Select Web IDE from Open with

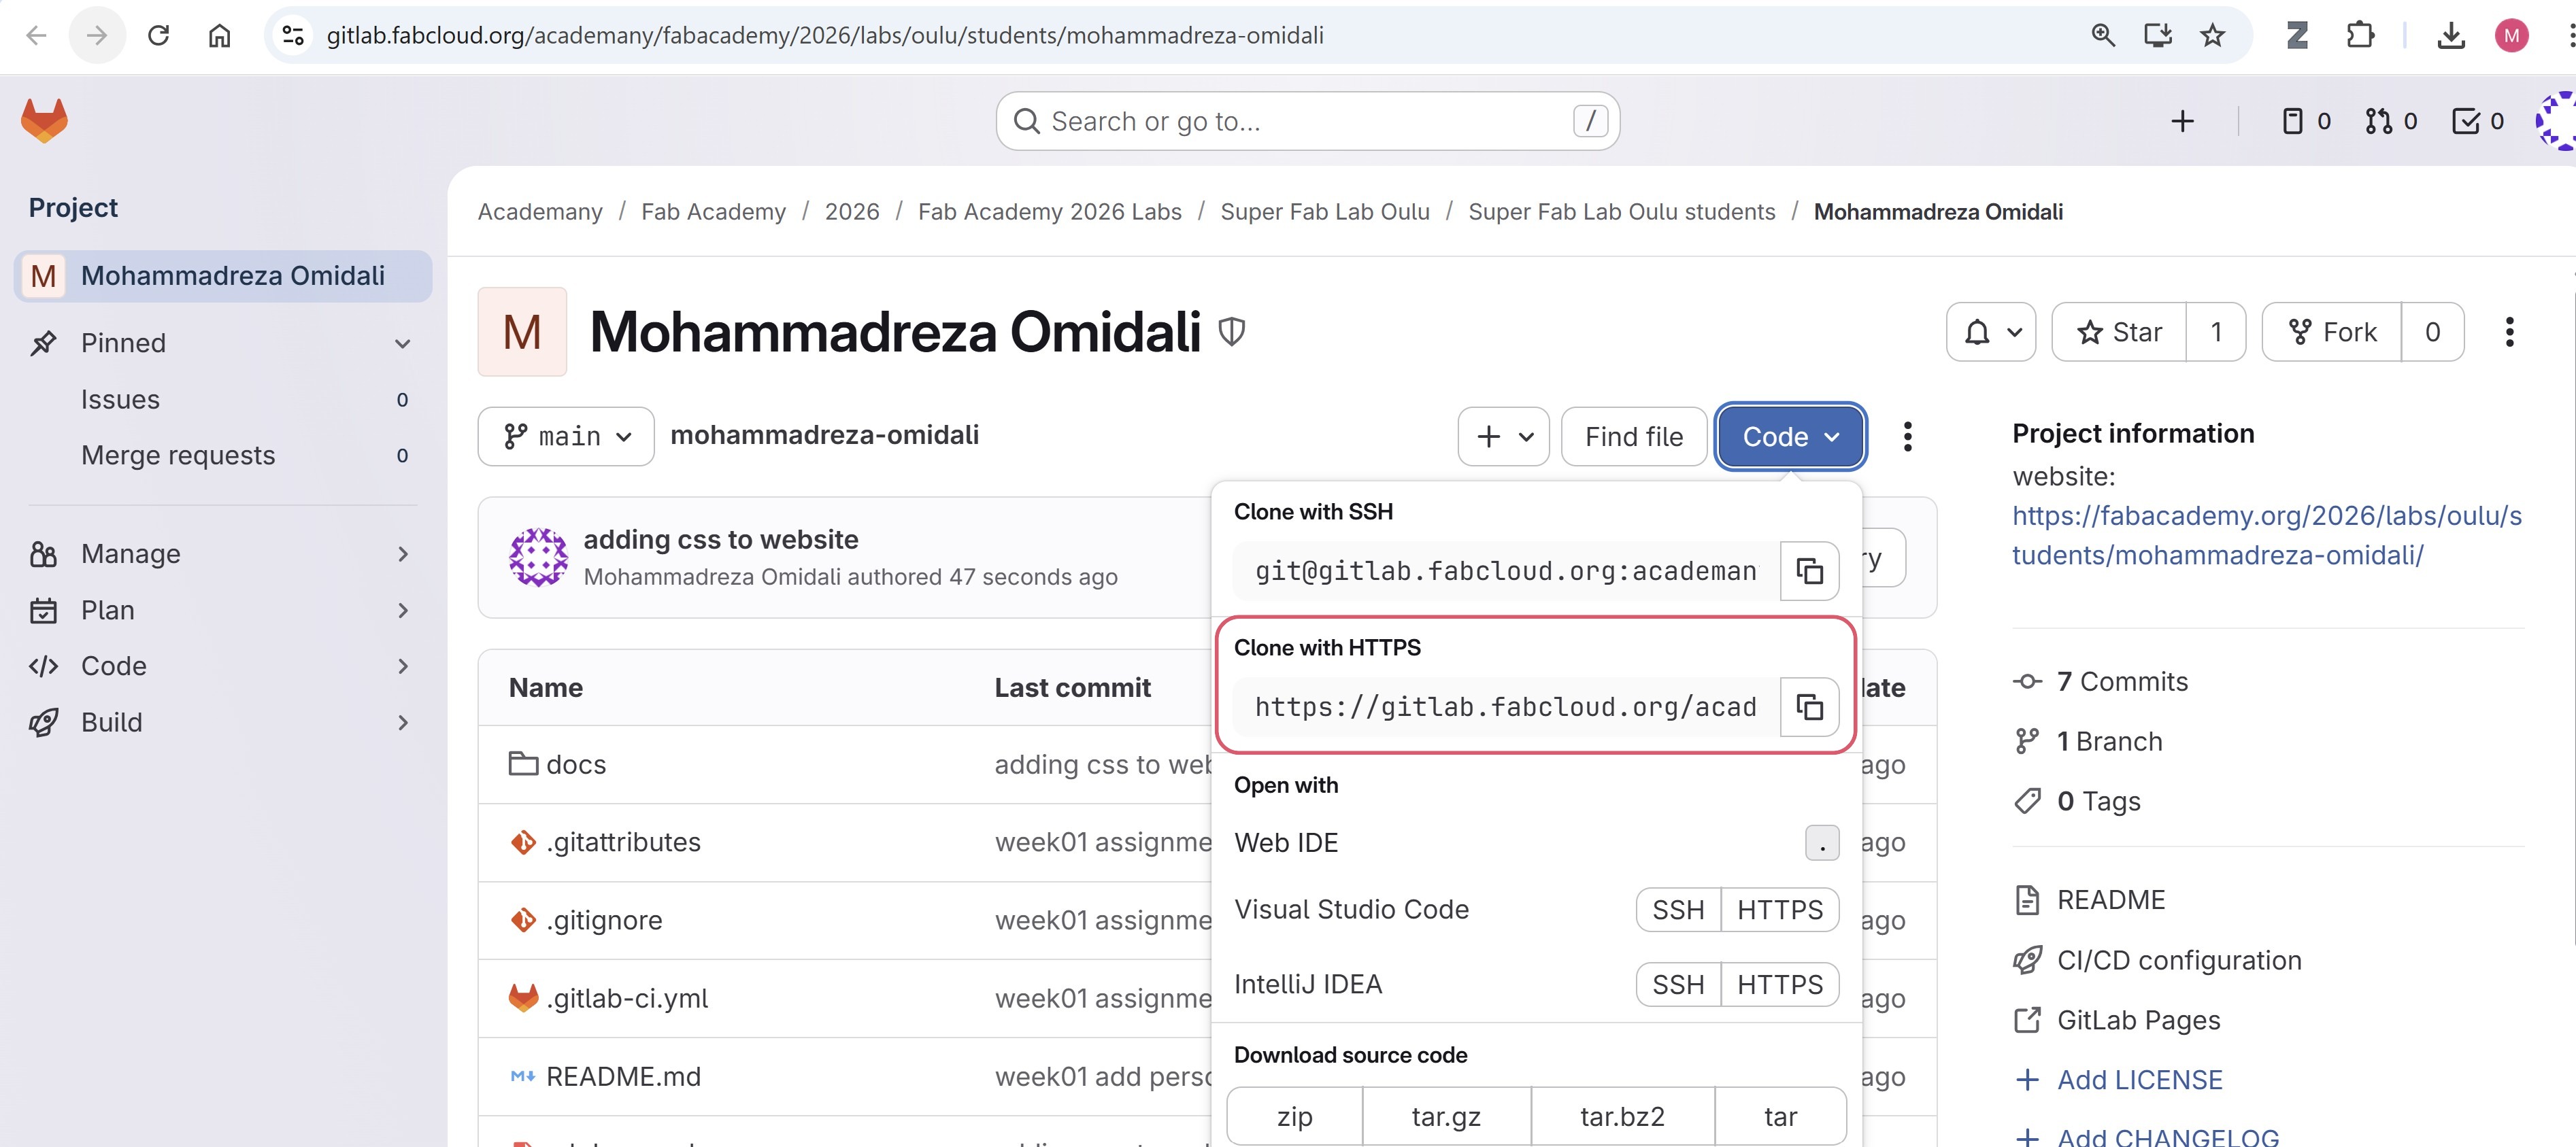tap(1287, 843)
